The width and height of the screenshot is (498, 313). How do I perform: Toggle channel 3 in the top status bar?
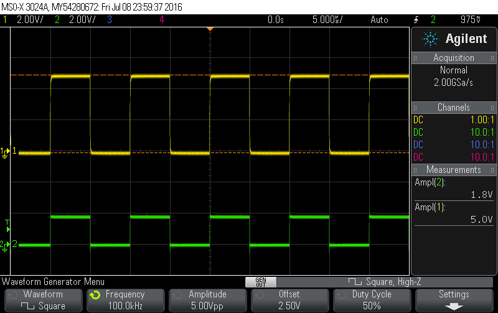pos(109,19)
